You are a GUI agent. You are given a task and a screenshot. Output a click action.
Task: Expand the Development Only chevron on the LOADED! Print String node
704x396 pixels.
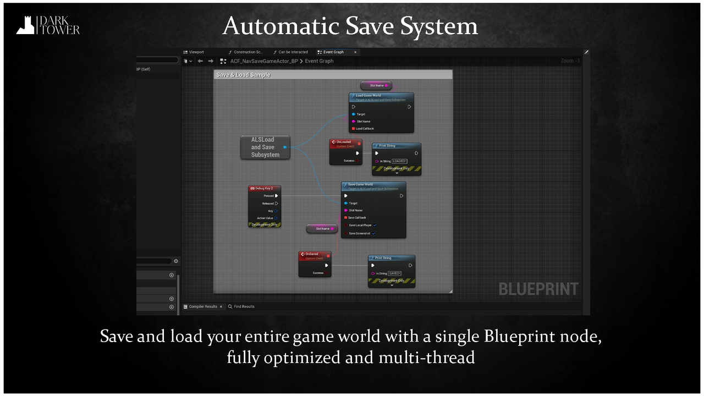[x=398, y=172]
